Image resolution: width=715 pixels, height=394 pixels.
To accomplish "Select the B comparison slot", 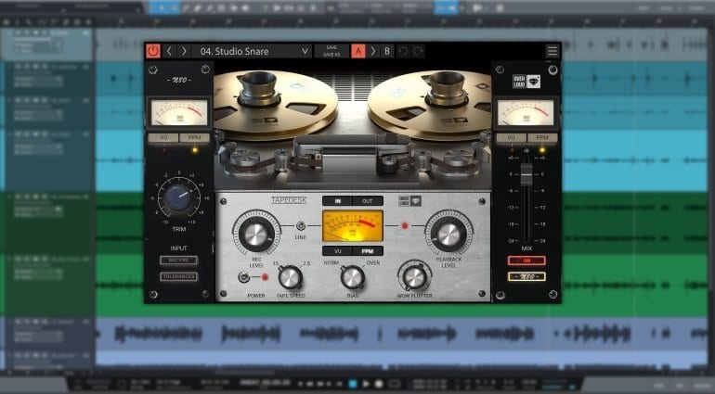I will pos(387,51).
